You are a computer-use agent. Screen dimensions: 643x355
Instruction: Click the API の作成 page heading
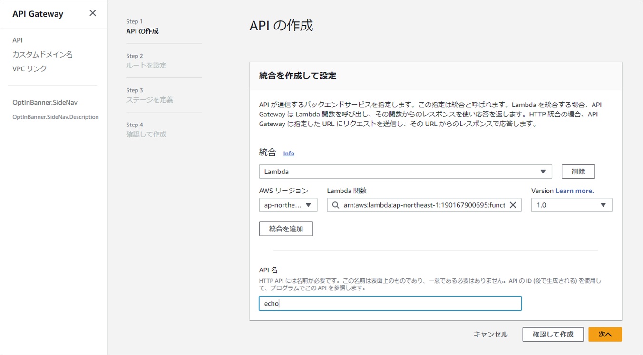281,26
